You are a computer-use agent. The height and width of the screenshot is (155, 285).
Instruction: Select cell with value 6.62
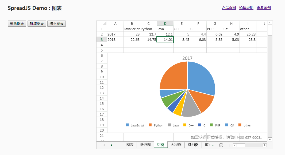(x=215, y=34)
